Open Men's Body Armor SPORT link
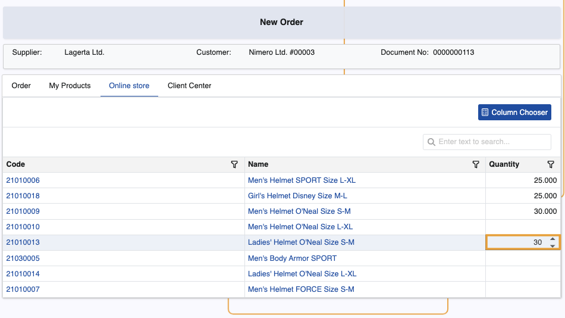The width and height of the screenshot is (565, 318). click(x=292, y=258)
